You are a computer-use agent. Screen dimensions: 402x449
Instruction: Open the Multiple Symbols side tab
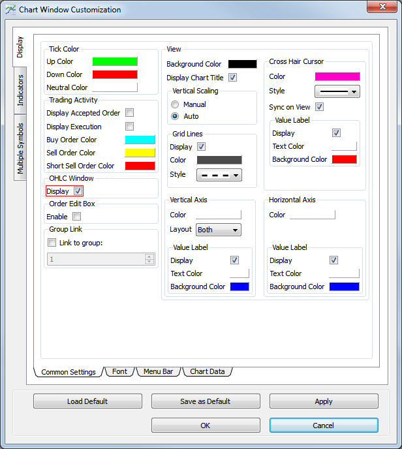[20, 148]
